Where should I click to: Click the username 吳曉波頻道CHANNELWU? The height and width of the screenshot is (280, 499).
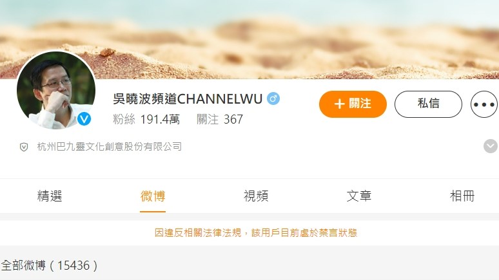[x=188, y=99]
